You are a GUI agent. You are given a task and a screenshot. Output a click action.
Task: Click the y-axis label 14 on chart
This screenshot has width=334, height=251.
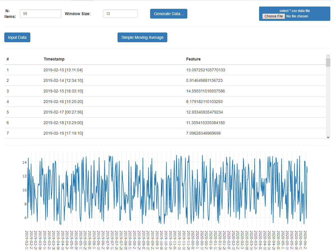(x=25, y=162)
